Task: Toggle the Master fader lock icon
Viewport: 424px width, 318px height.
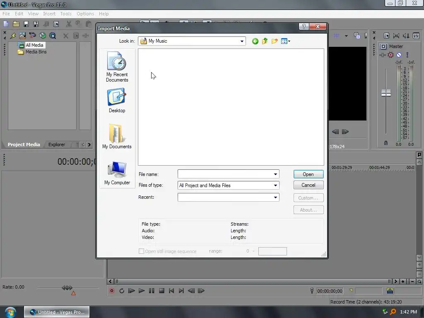Action: click(x=386, y=143)
